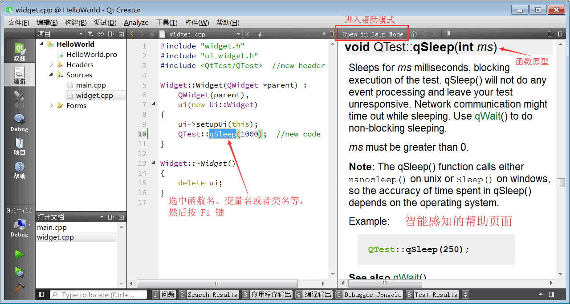Image resolution: width=570 pixels, height=304 pixels.
Task: Select main.cpp in project tree
Action: pyautogui.click(x=90, y=85)
